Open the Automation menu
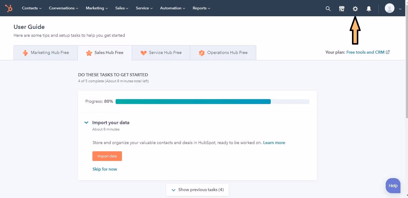The height and width of the screenshot is (198, 408). click(171, 8)
